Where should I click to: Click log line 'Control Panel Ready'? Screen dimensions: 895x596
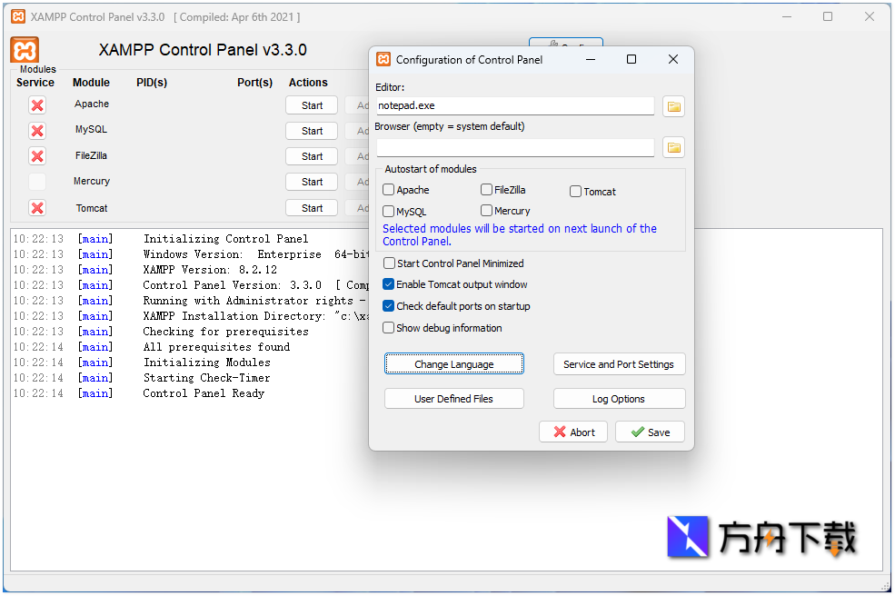[x=204, y=393]
